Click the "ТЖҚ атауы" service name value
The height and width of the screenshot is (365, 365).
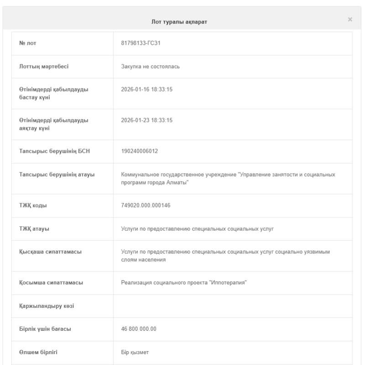click(x=197, y=229)
